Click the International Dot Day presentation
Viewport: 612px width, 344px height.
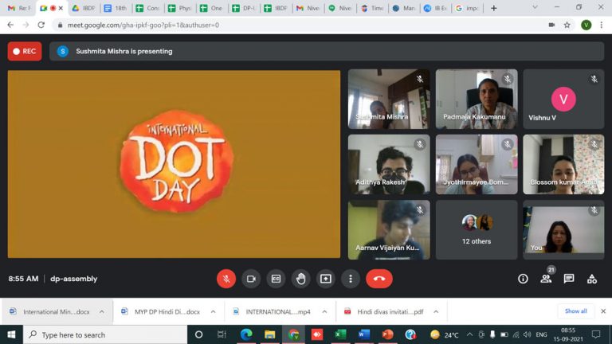174,164
